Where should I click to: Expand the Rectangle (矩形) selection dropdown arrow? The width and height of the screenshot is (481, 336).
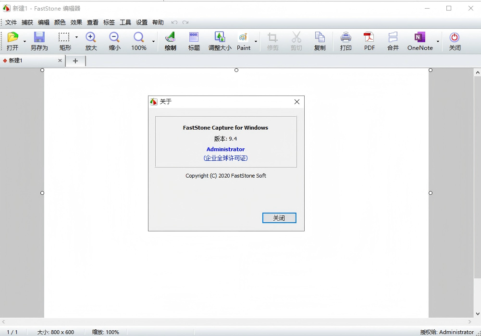point(76,37)
